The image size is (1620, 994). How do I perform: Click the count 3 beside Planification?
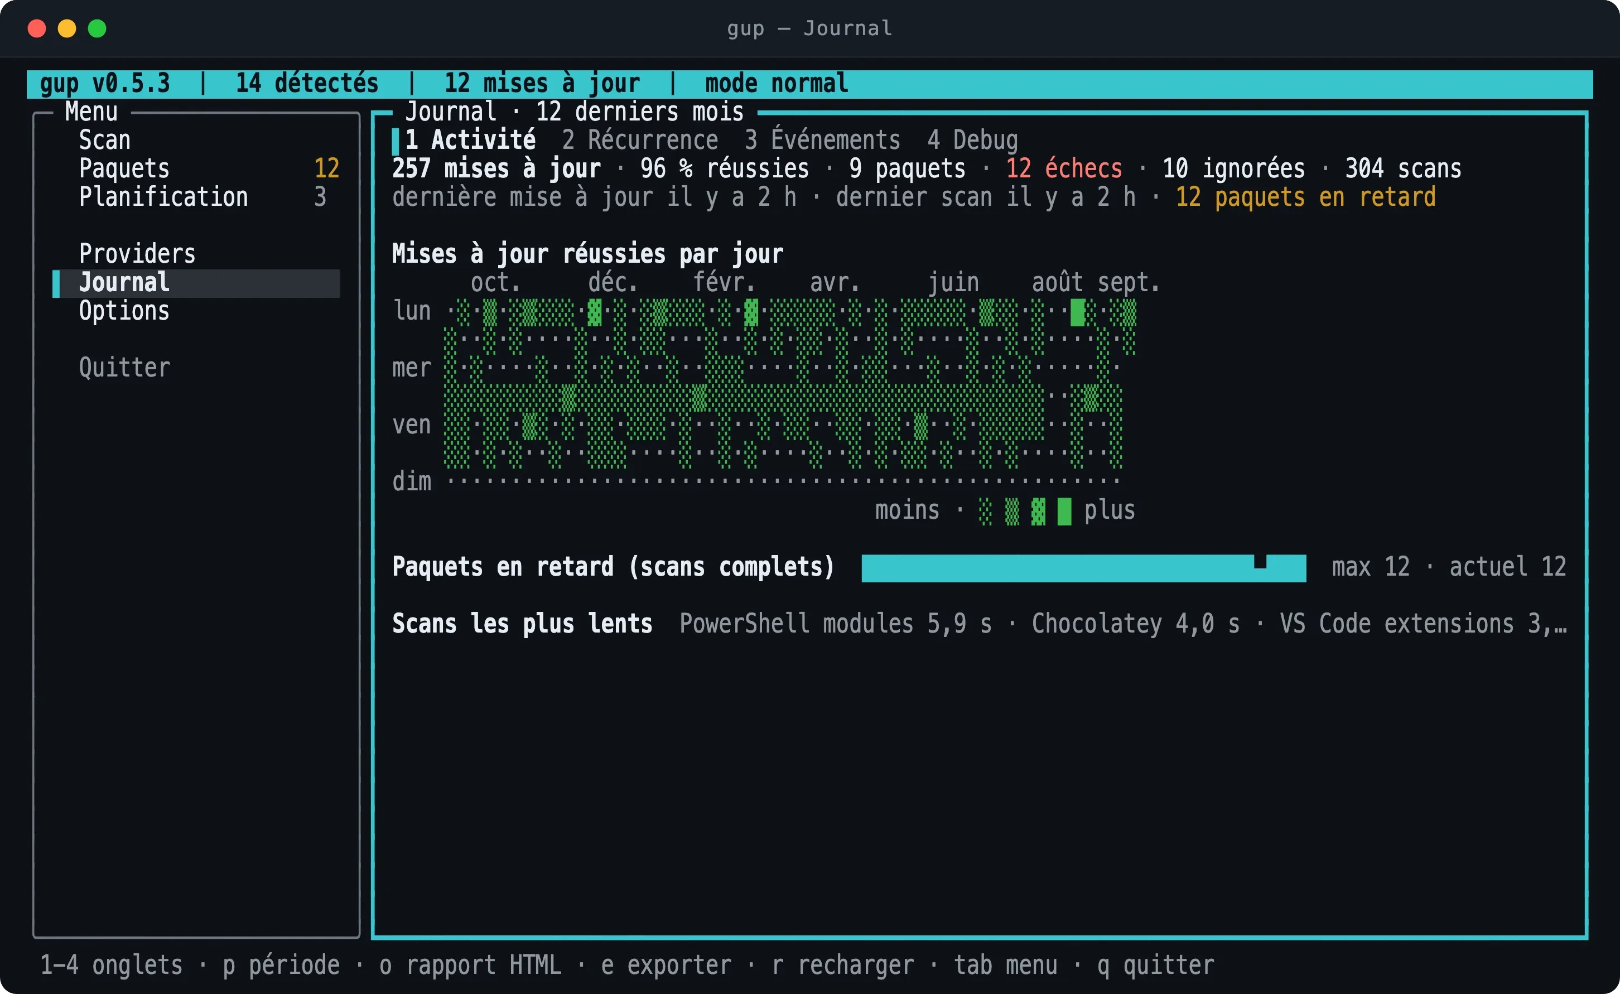point(320,196)
